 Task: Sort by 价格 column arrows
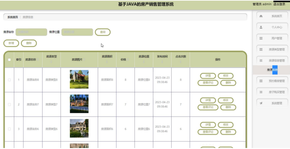tap(128, 60)
